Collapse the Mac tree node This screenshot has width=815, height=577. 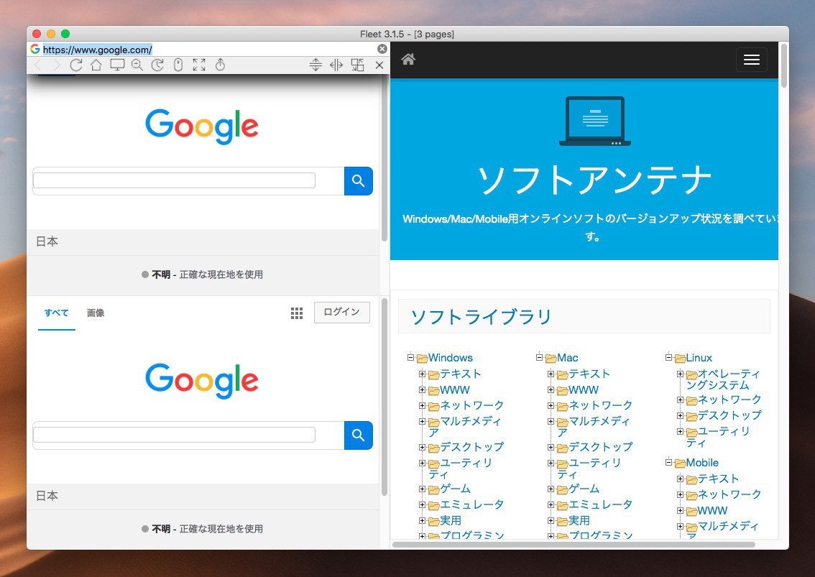[539, 357]
